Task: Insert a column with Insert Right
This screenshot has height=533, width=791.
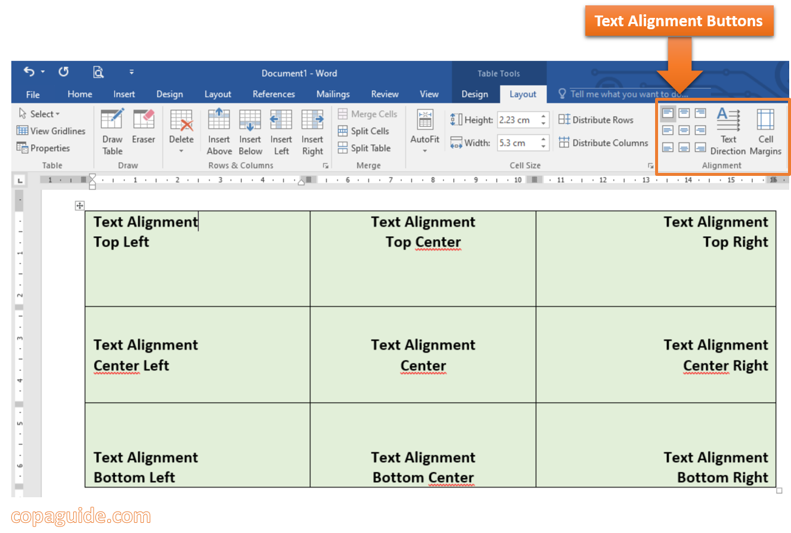Action: (312, 130)
